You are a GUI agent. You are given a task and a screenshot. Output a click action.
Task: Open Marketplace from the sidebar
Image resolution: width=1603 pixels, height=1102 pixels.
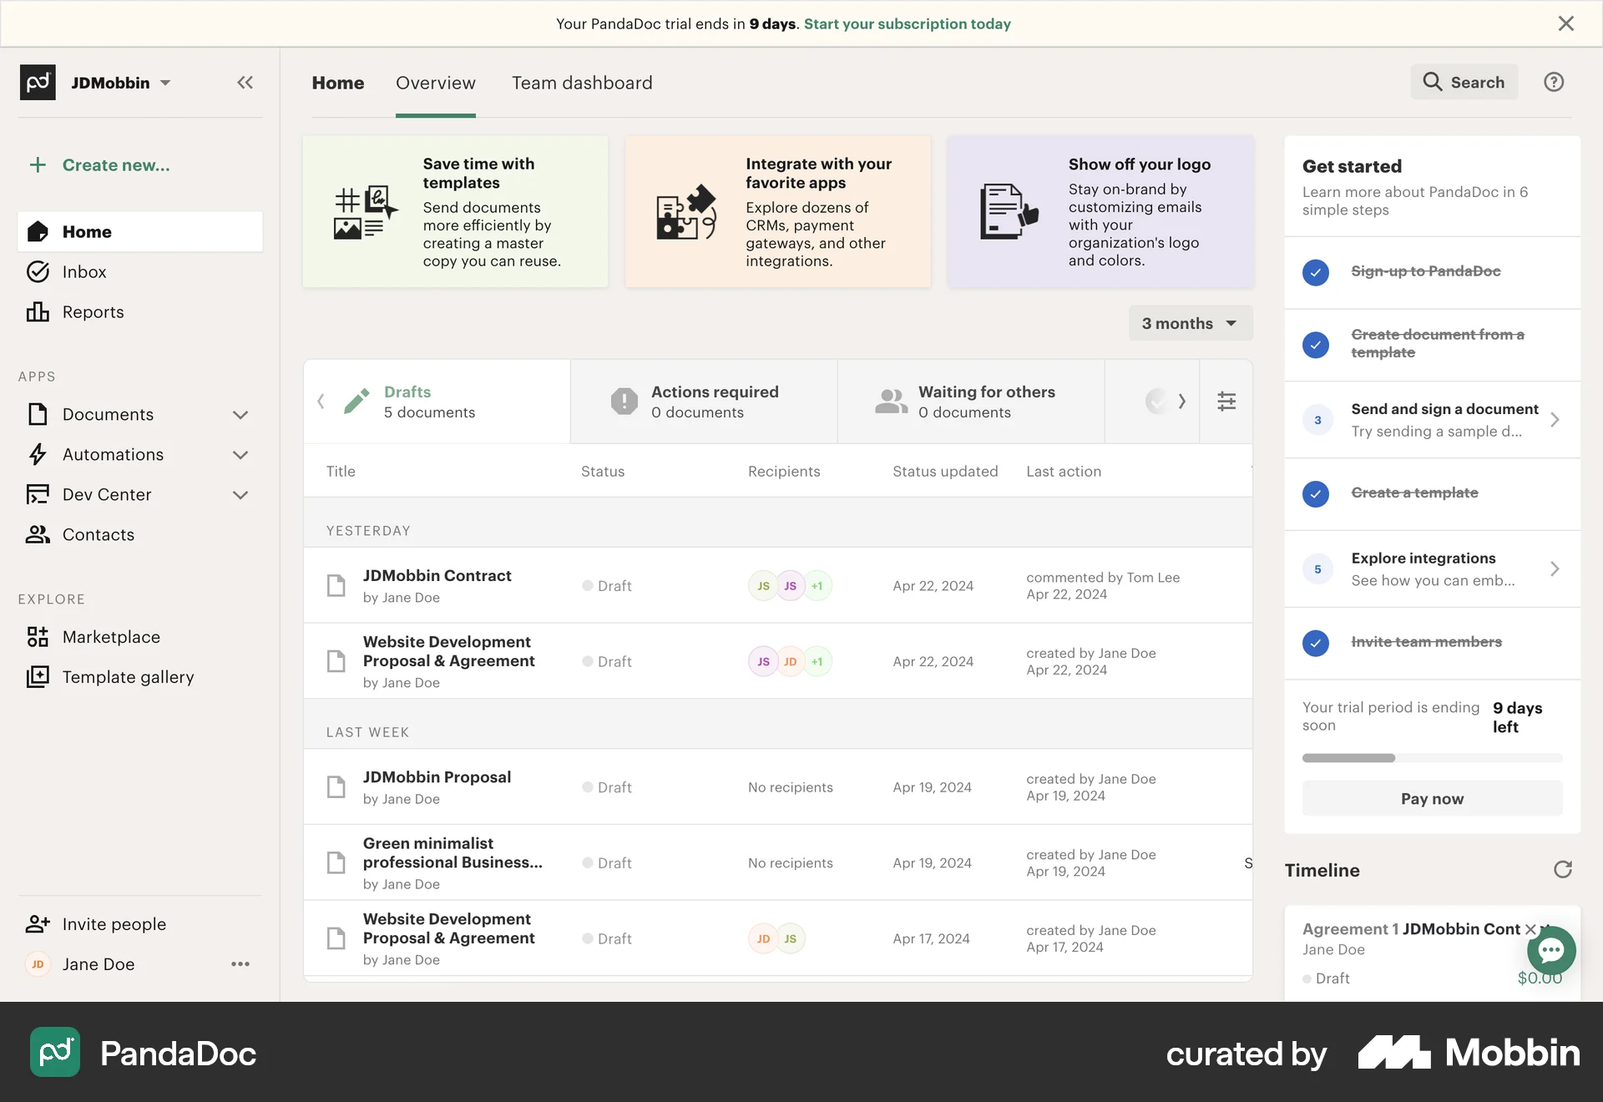tap(111, 637)
